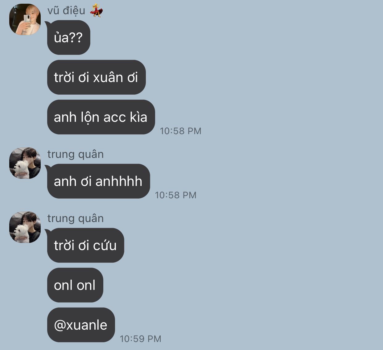Open vũ điệu's profile avatar

pyautogui.click(x=25, y=19)
